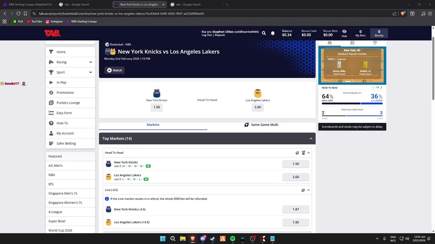Go to previous venue slide in court widget
The image size is (435, 244).
[340, 81]
